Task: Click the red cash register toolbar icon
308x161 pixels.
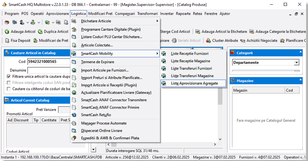Action: 7,22
